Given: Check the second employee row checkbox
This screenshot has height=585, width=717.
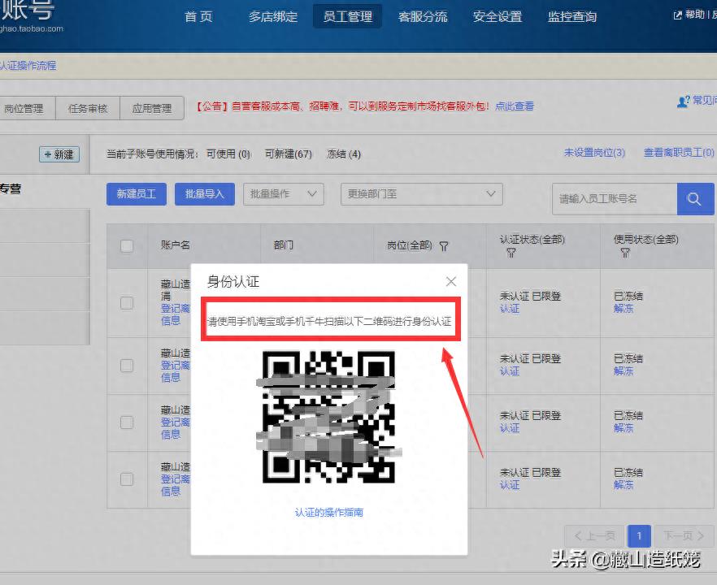Looking at the screenshot, I should coord(127,366).
